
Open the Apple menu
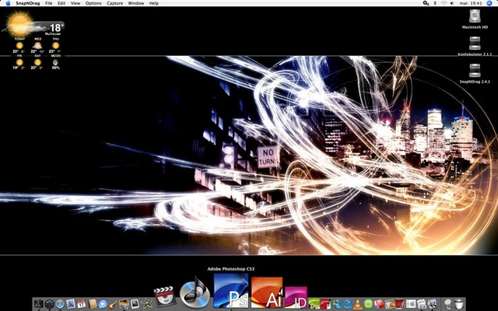coord(8,3)
